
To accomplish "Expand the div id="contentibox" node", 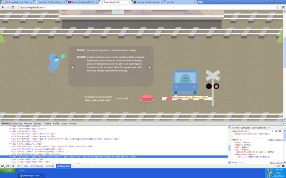I will (10, 129).
